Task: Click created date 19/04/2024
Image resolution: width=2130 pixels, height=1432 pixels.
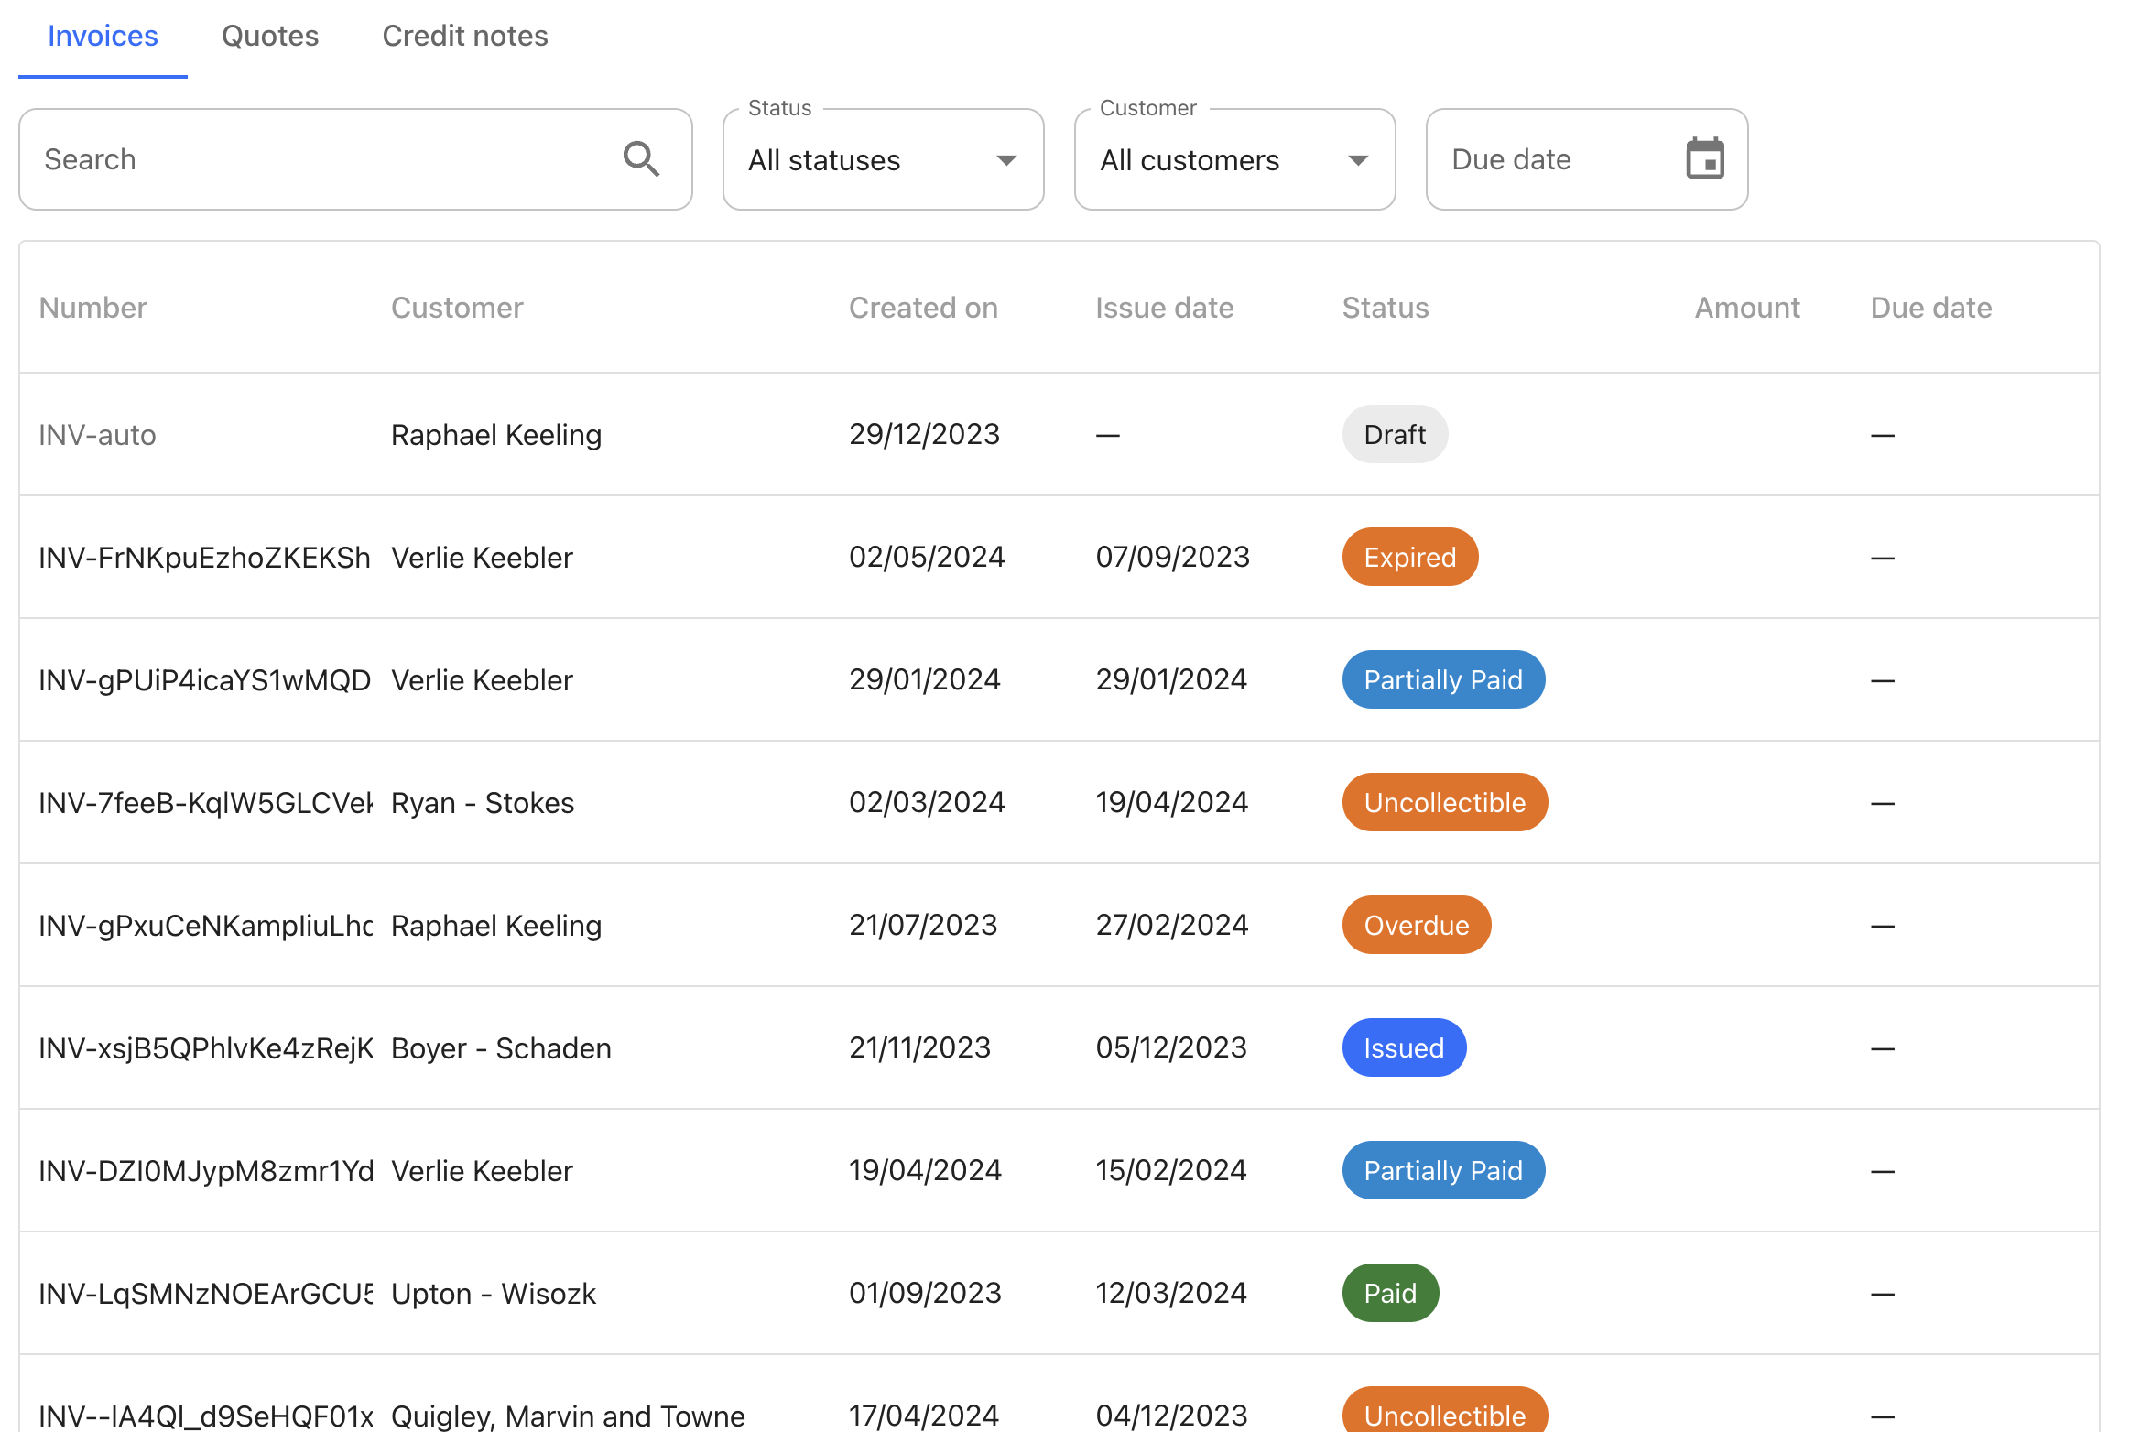Action: pyautogui.click(x=925, y=1170)
